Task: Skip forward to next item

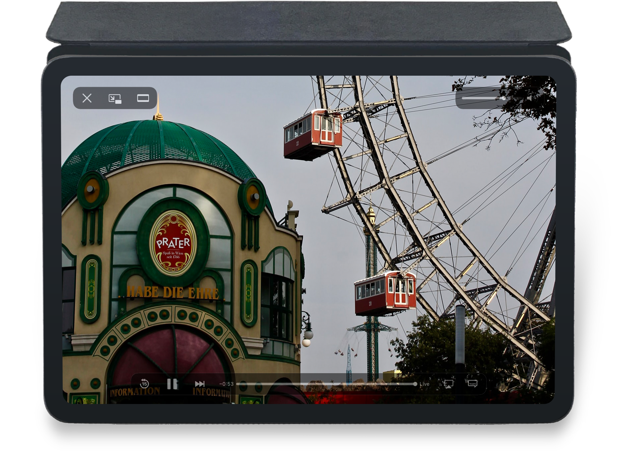Action: click(200, 384)
